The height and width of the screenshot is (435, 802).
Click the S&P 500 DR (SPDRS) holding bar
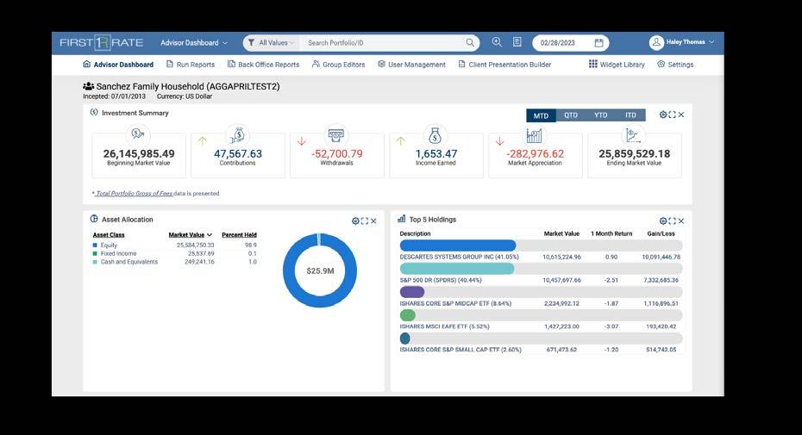tap(457, 269)
